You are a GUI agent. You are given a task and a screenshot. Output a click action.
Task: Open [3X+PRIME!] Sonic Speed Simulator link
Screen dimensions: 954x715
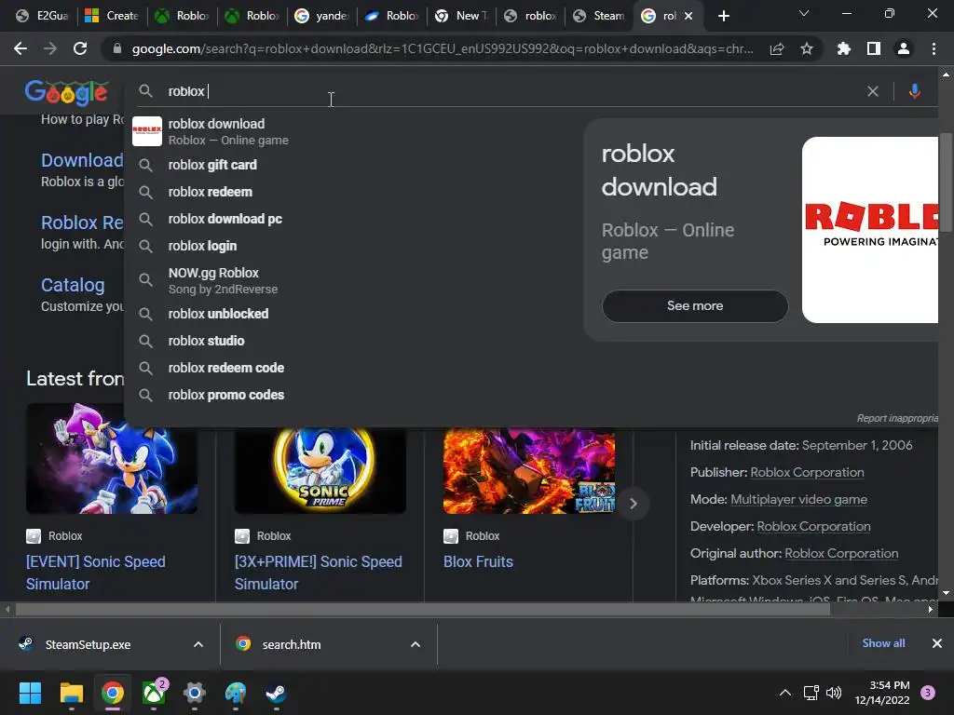(319, 573)
